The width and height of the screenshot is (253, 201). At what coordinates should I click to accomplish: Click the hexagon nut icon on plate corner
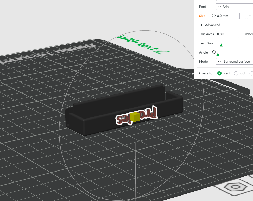(235, 187)
